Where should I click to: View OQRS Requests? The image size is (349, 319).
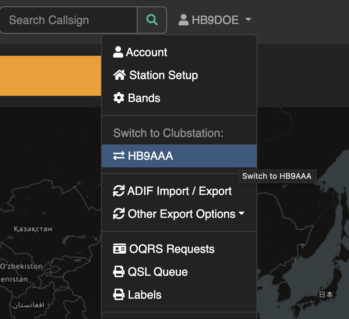[x=179, y=249]
